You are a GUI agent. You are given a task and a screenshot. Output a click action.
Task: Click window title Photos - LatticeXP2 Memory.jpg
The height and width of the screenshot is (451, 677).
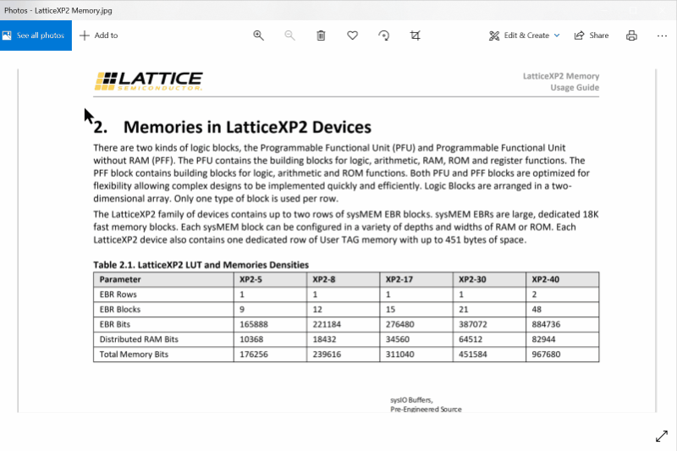click(58, 10)
